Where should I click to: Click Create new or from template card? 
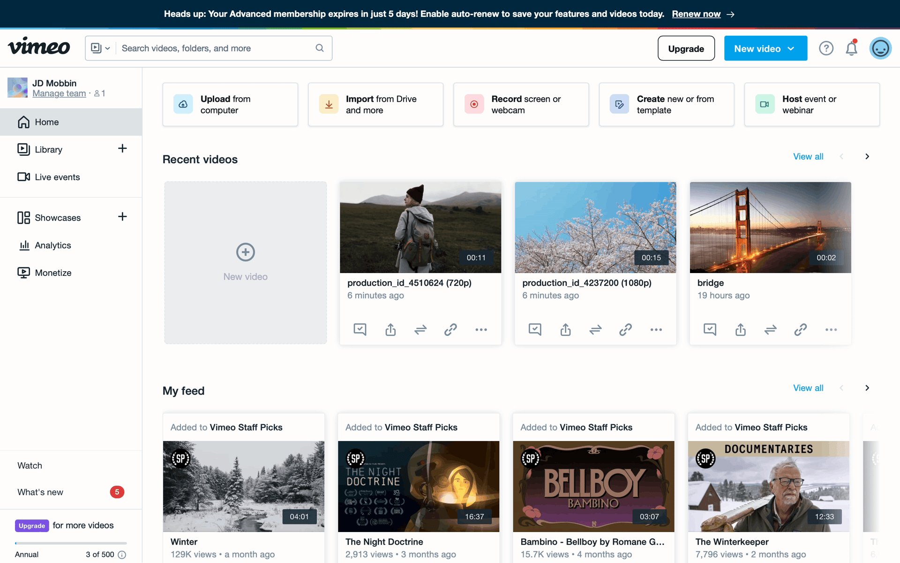tap(666, 104)
